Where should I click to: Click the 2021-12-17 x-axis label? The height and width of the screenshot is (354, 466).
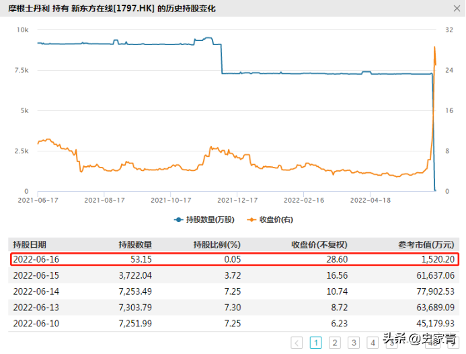[237, 201]
